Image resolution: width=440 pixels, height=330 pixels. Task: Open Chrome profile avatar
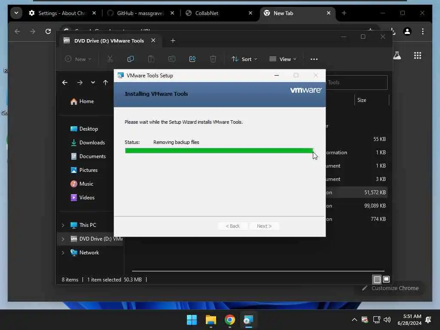coord(407,31)
